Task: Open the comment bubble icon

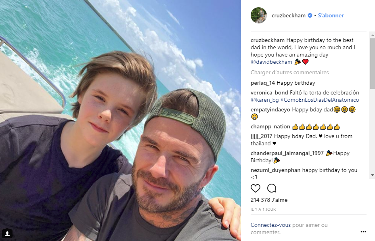Action: coord(272,189)
